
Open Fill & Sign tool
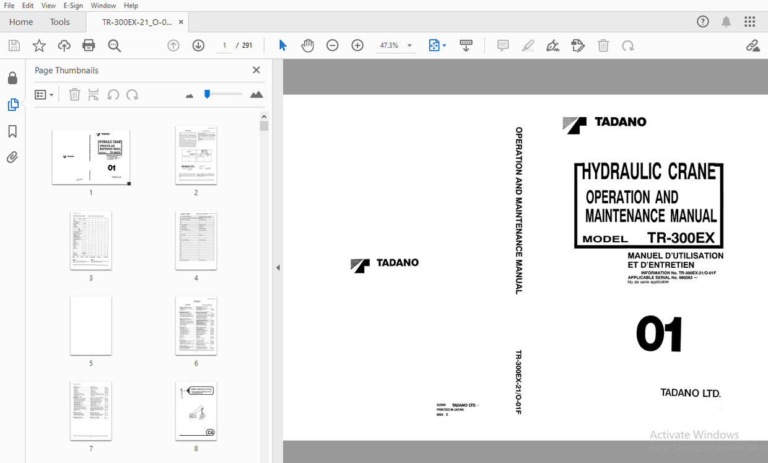click(x=552, y=45)
